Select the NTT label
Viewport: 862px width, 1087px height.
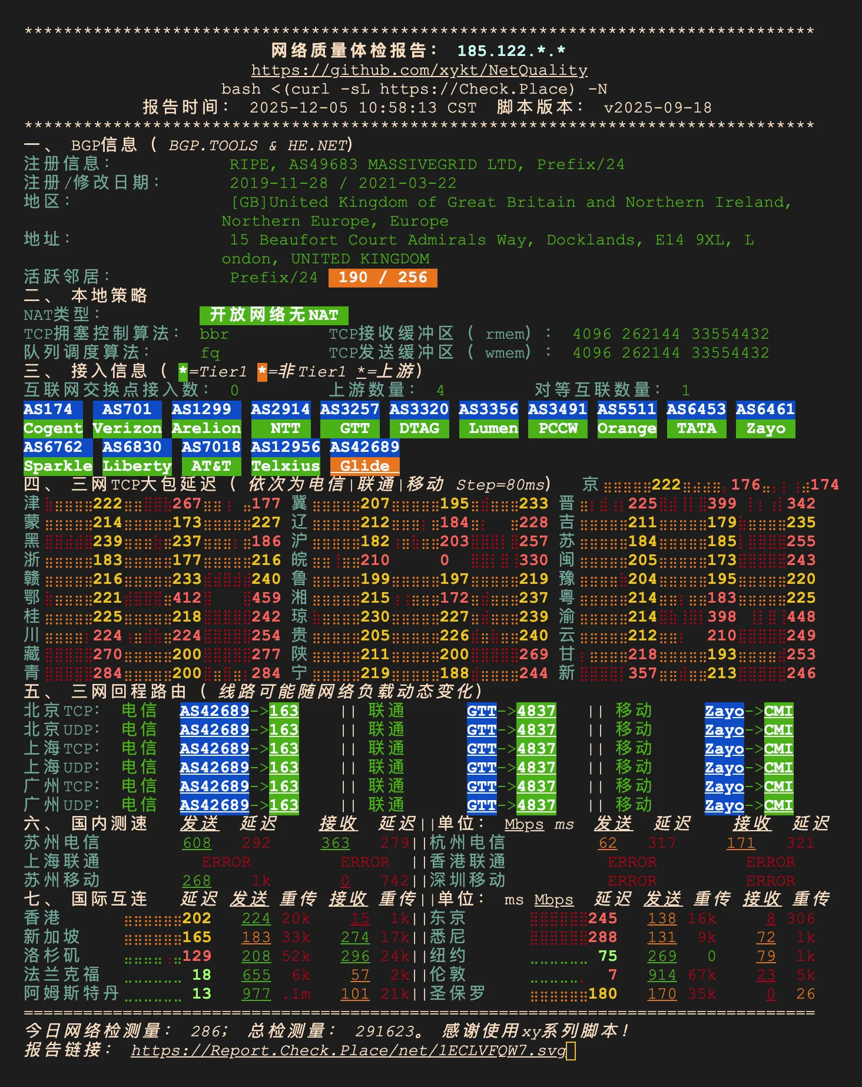[280, 428]
